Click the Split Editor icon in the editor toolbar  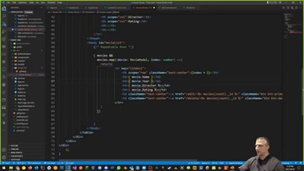(x=296, y=8)
